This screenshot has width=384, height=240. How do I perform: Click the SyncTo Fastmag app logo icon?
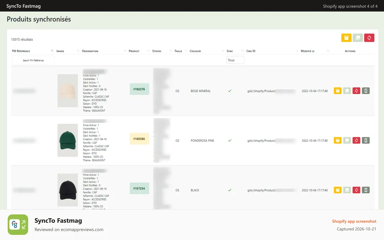18,225
